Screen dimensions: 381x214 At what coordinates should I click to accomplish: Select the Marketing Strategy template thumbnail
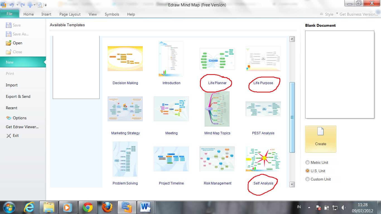[125, 109]
